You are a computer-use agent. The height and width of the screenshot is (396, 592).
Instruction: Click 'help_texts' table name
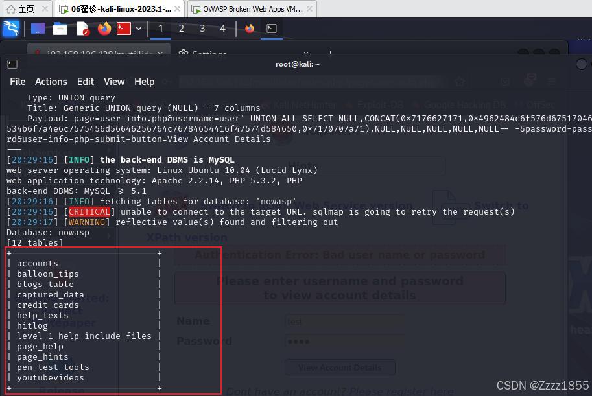click(x=43, y=315)
